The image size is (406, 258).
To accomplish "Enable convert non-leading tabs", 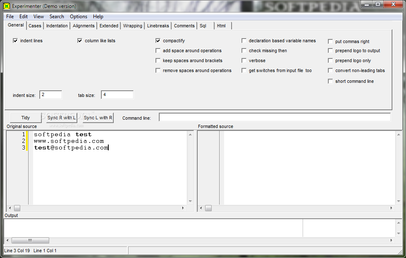I will tap(330, 70).
